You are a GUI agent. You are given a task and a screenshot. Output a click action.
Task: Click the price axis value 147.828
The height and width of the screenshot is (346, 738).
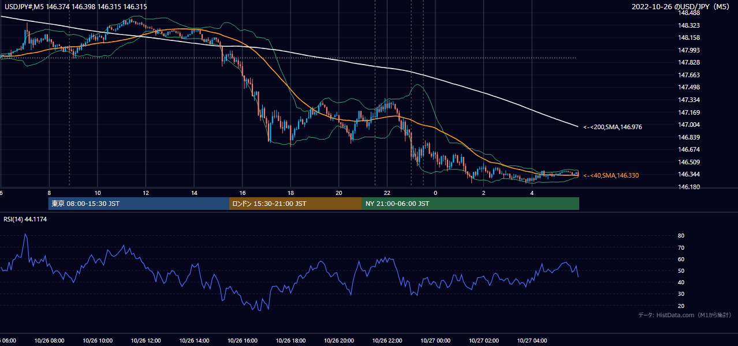pyautogui.click(x=689, y=62)
